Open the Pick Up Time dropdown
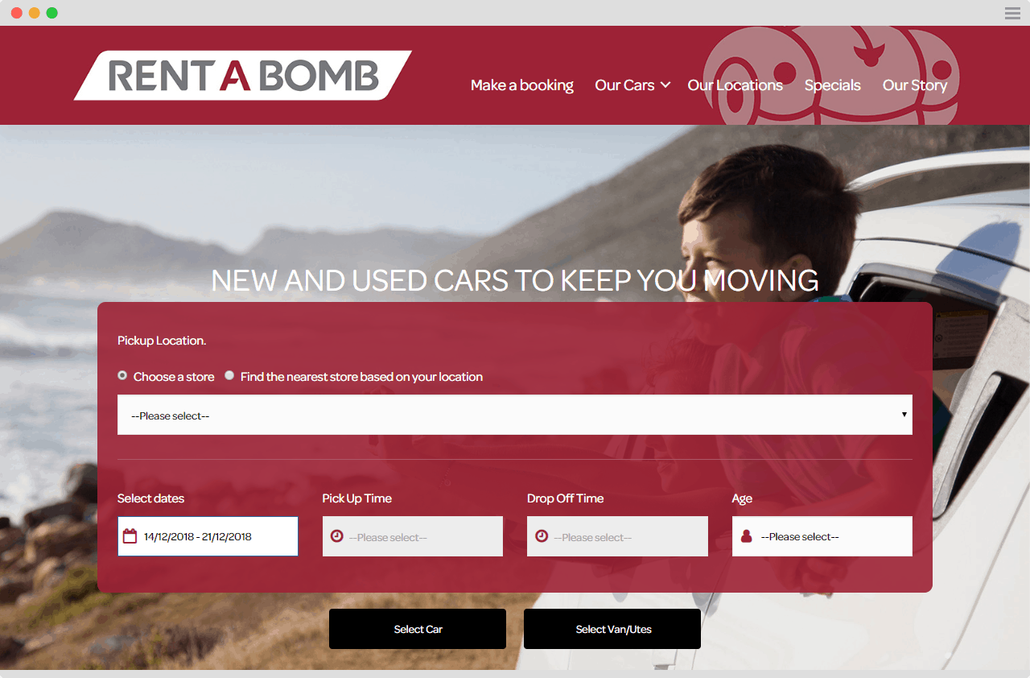 pos(413,536)
